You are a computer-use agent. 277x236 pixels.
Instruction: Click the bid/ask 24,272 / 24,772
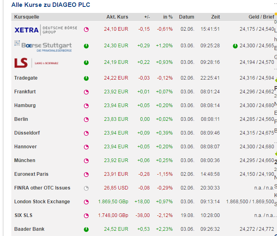tap(257, 229)
